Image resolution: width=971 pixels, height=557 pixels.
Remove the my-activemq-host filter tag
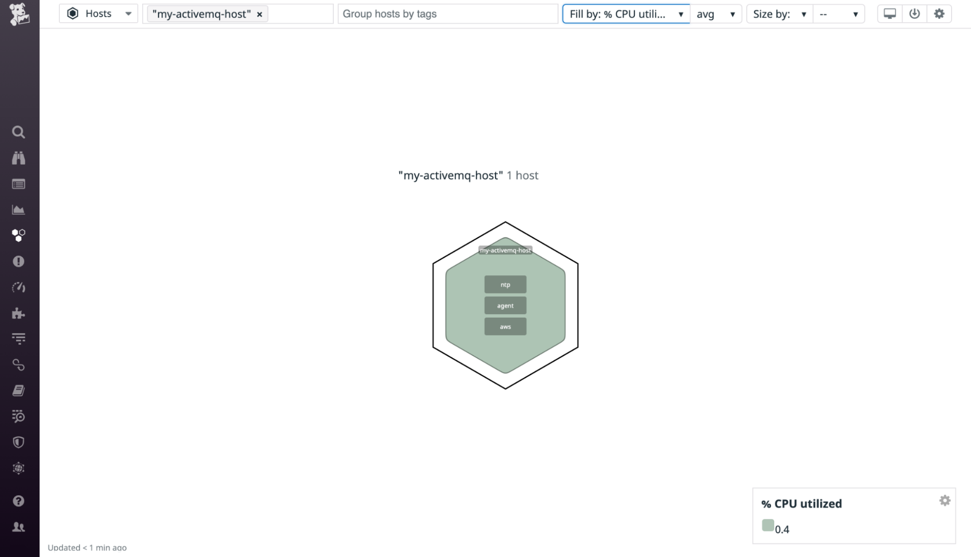(260, 14)
